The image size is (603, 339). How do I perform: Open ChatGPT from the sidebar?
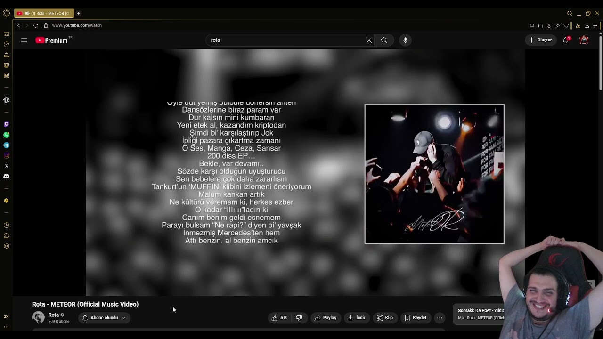pyautogui.click(x=6, y=100)
